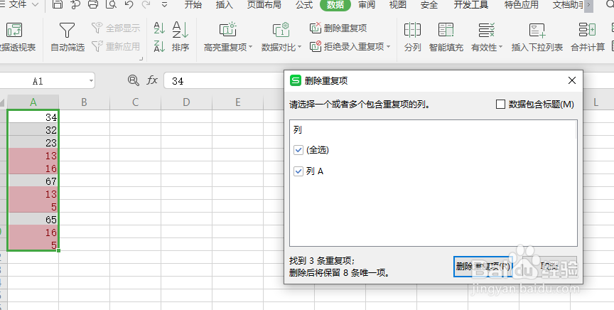Select column B header
This screenshot has height=310, width=614.
(84, 102)
